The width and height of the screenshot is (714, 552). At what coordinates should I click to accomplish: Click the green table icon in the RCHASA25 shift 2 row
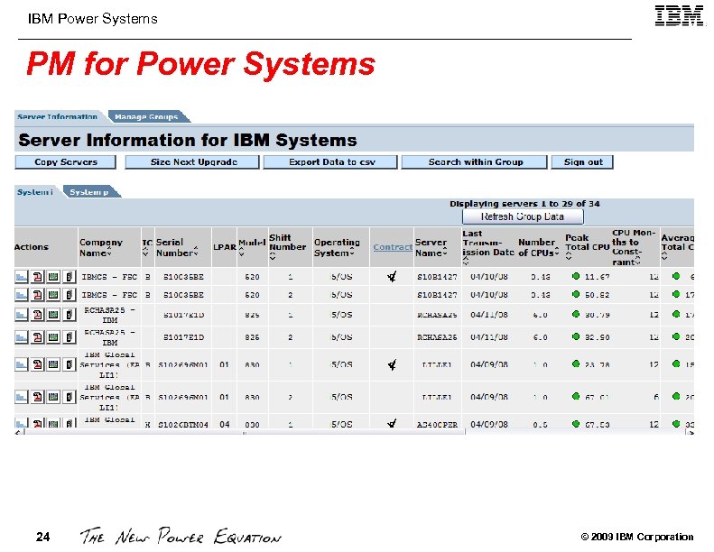[x=53, y=337]
